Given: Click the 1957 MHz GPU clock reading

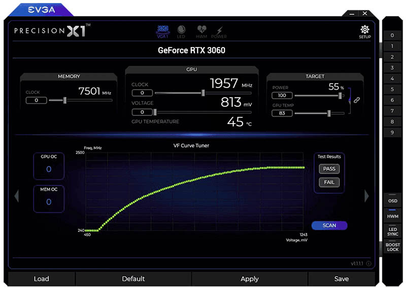Looking at the screenshot, I should coord(231,84).
